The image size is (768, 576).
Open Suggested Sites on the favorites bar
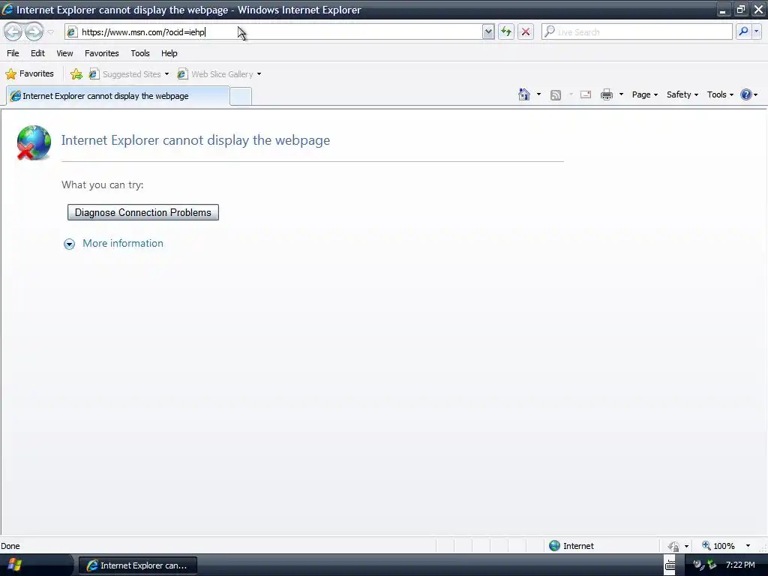click(126, 74)
